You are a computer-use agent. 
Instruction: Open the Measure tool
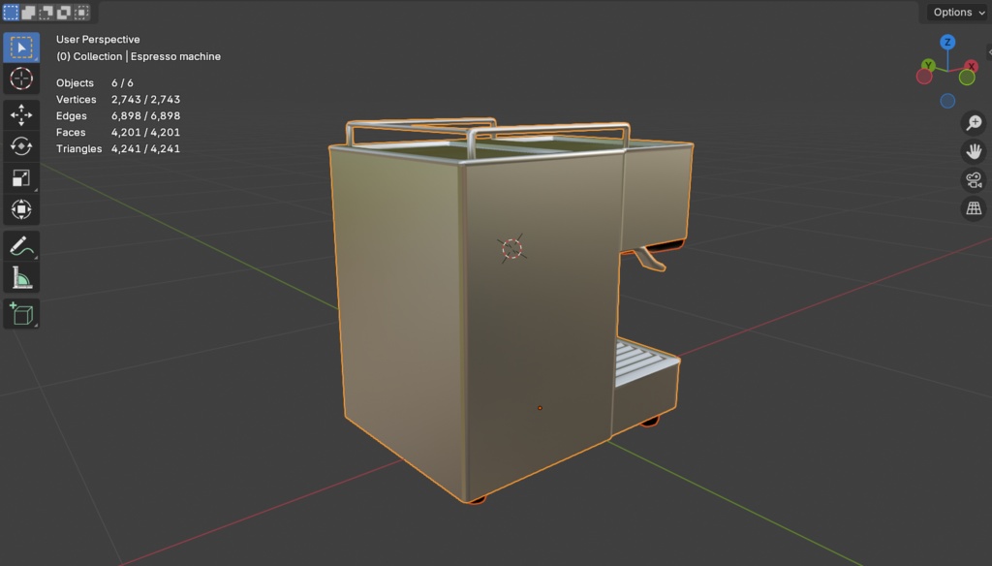point(21,279)
